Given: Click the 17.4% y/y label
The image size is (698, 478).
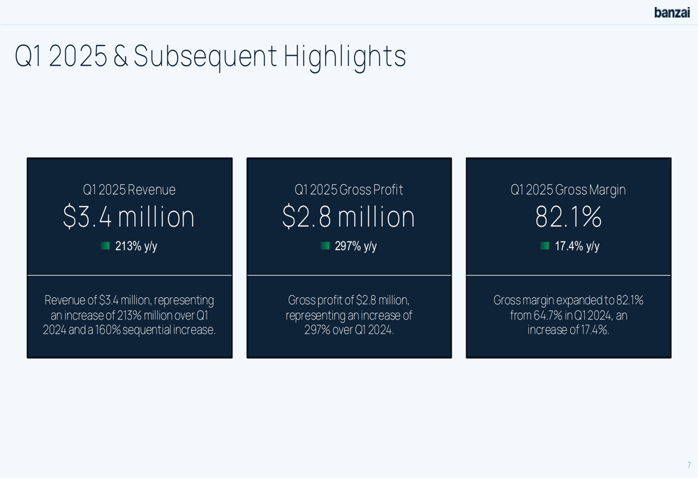Looking at the screenshot, I should 577,246.
